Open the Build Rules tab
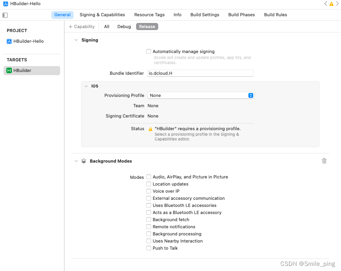The width and height of the screenshot is (341, 271). tap(276, 15)
